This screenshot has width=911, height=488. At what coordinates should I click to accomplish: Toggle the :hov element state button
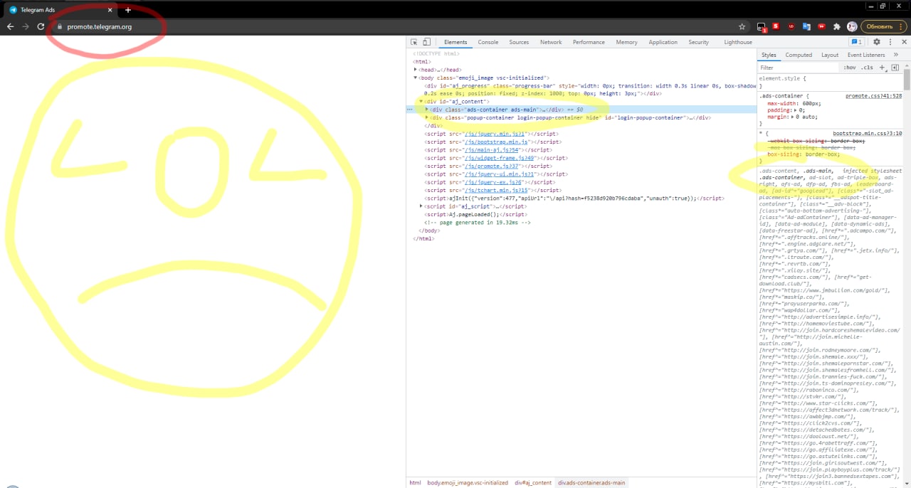pyautogui.click(x=850, y=68)
